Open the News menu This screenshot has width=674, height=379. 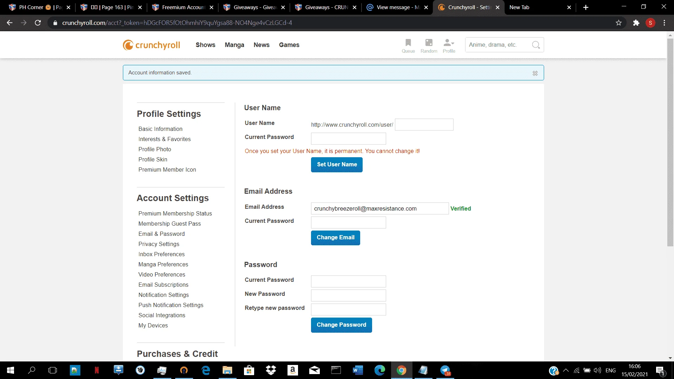coord(262,45)
